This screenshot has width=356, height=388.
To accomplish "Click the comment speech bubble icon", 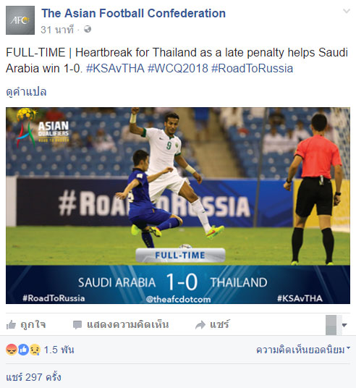I will [77, 325].
